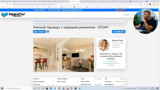160x90 pixels.
Task: Go back in browser history
Action: [2, 4]
